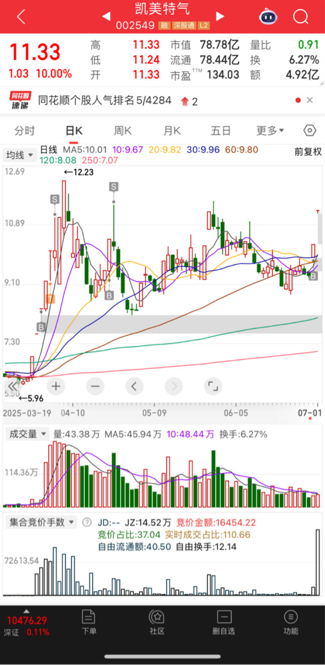Tap the purple 10:9.67 MA legend
Image resolution: width=325 pixels, height=665 pixels.
pyautogui.click(x=128, y=150)
